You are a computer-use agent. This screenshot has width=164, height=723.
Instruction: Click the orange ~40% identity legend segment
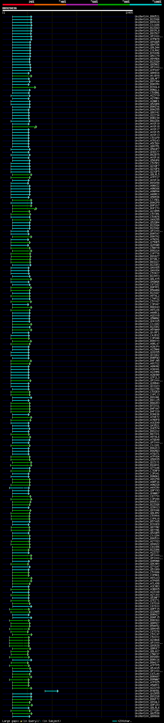(x=50, y=5)
